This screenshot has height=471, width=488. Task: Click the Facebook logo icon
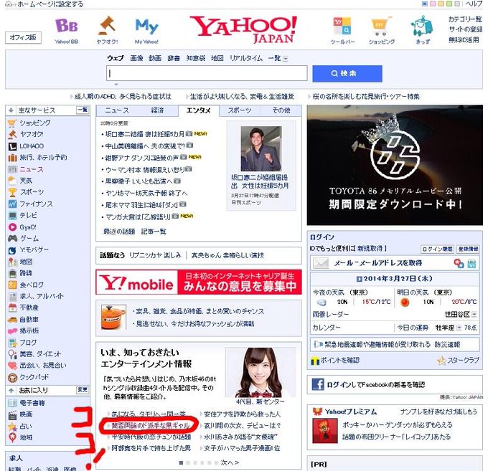318,384
